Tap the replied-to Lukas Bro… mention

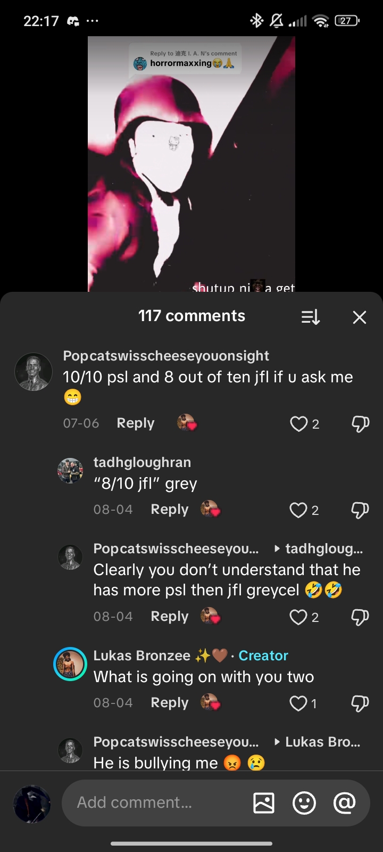322,742
